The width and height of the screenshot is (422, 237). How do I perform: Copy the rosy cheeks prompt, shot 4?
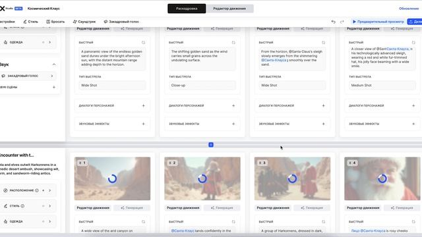(x=413, y=222)
